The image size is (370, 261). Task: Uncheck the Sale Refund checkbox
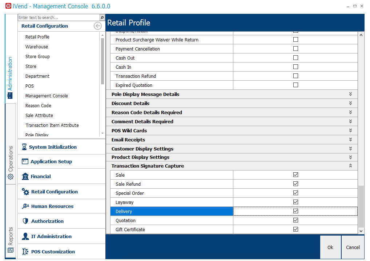295,184
